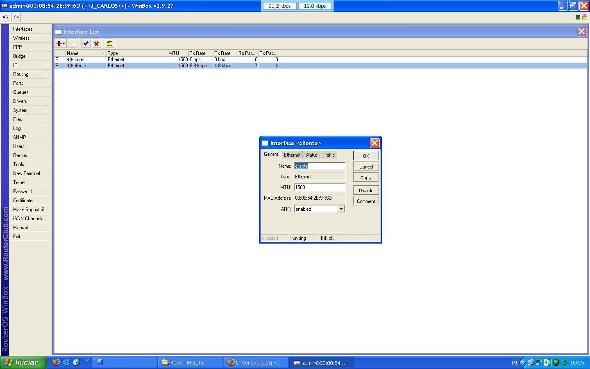
Task: Click the padlock secure-mode icon
Action: [x=584, y=17]
